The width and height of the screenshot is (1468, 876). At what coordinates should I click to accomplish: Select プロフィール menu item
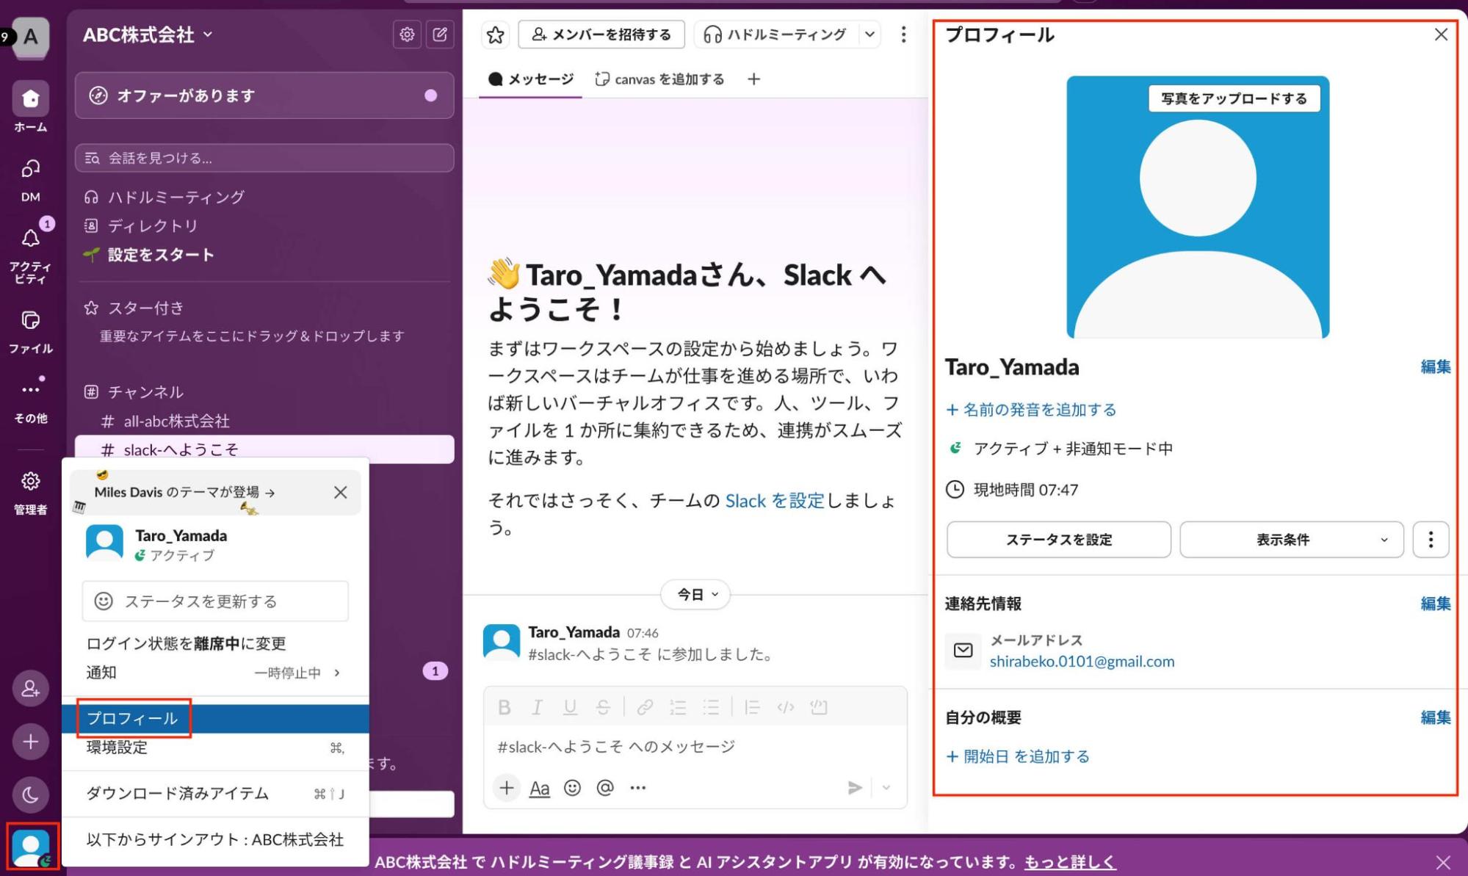pyautogui.click(x=215, y=718)
